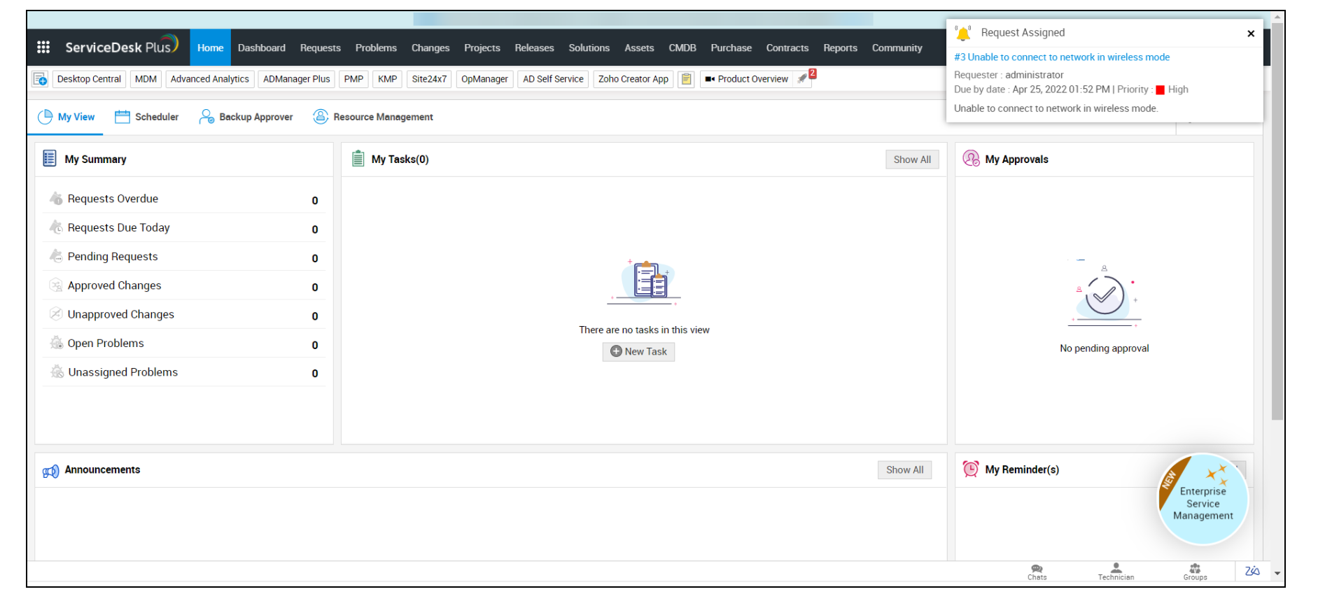
Task: Show all tasks in My Tasks
Action: click(x=911, y=160)
